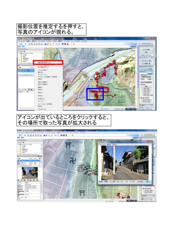Viewport: 176px width, 250px height.
Task: Collapse タイルマップ section in red-track window panel
Action: click(152, 58)
